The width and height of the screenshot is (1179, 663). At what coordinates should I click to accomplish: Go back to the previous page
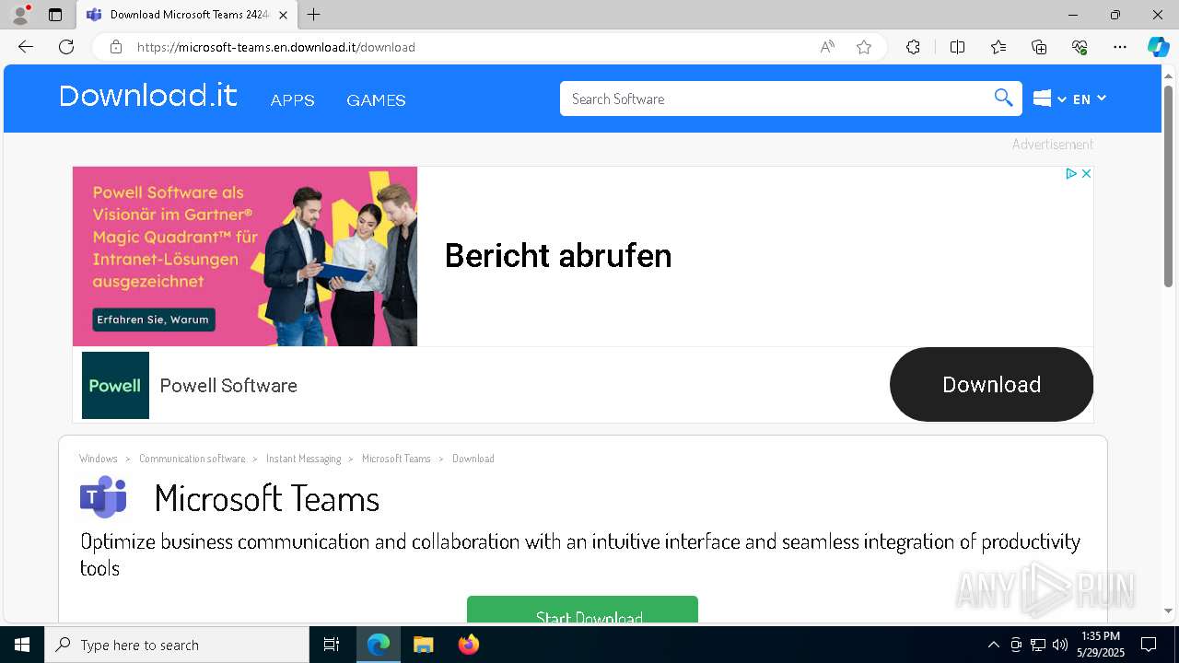26,47
